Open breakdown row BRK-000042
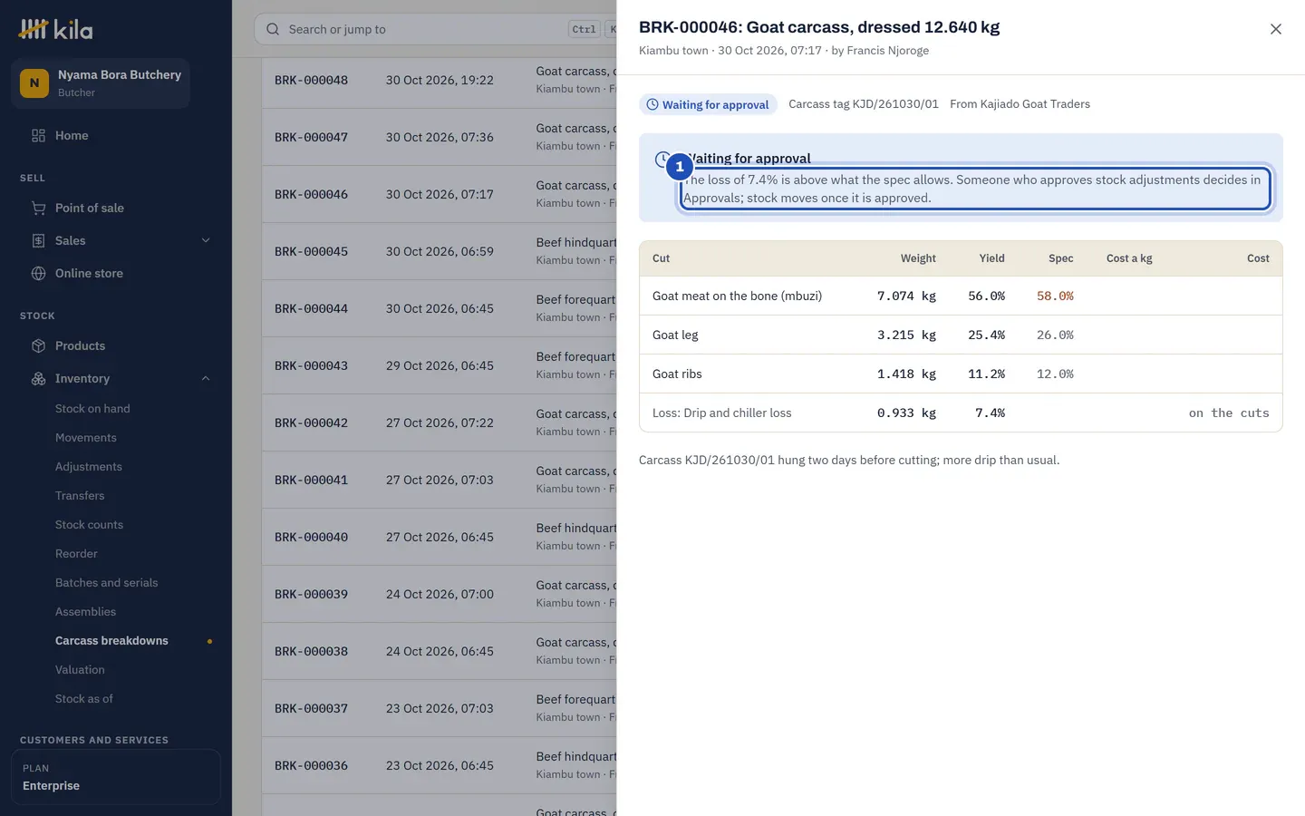Screen dimensions: 1305x816 pyautogui.click(x=440, y=423)
